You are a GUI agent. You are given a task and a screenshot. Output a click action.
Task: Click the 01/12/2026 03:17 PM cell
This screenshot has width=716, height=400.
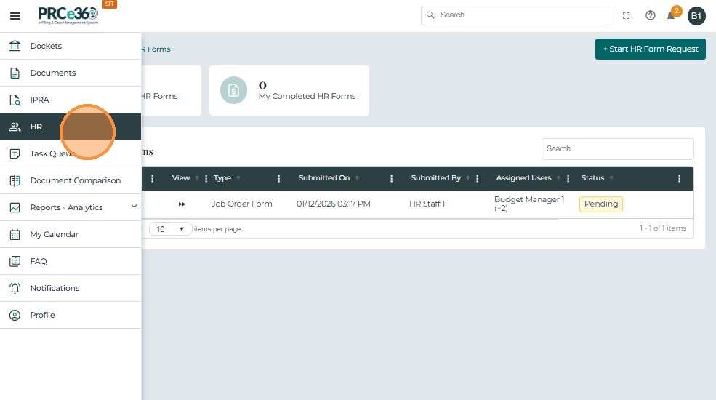(x=334, y=204)
